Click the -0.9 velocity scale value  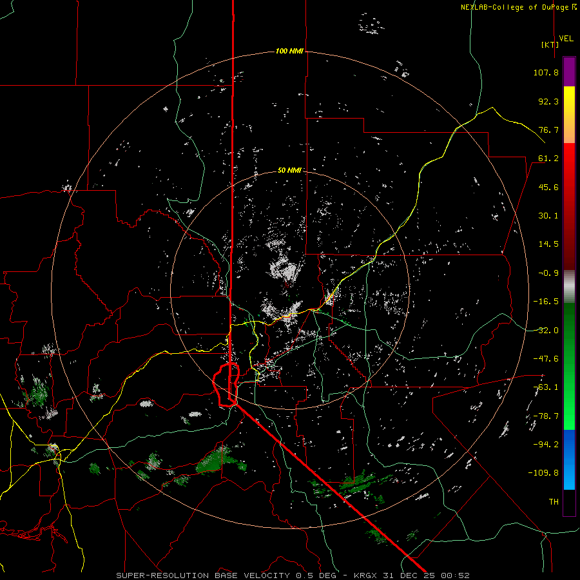[x=548, y=273]
